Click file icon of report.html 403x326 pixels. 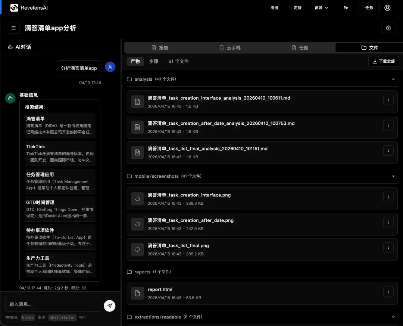137,293
